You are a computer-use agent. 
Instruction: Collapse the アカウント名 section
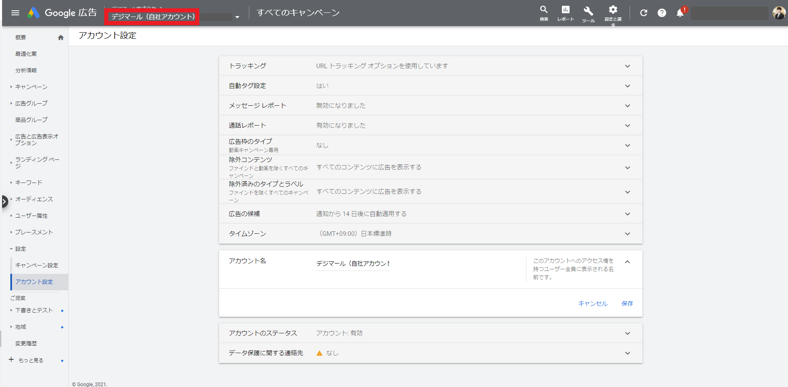pyautogui.click(x=627, y=262)
